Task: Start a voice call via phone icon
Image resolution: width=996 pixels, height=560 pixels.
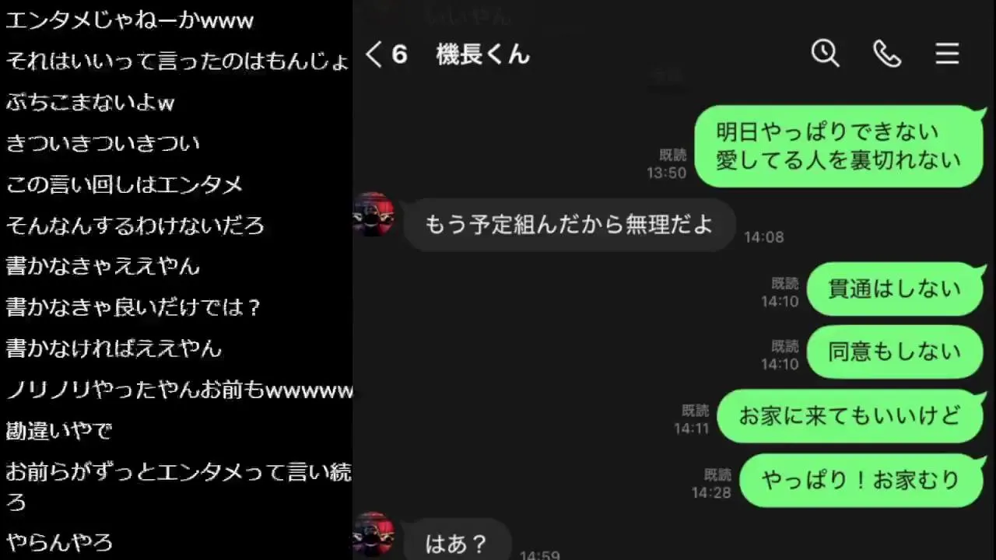Action: tap(887, 54)
